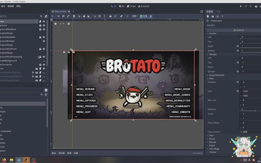This screenshot has height=163, width=261.
Task: Expand the Hint section
Action: coord(210,136)
